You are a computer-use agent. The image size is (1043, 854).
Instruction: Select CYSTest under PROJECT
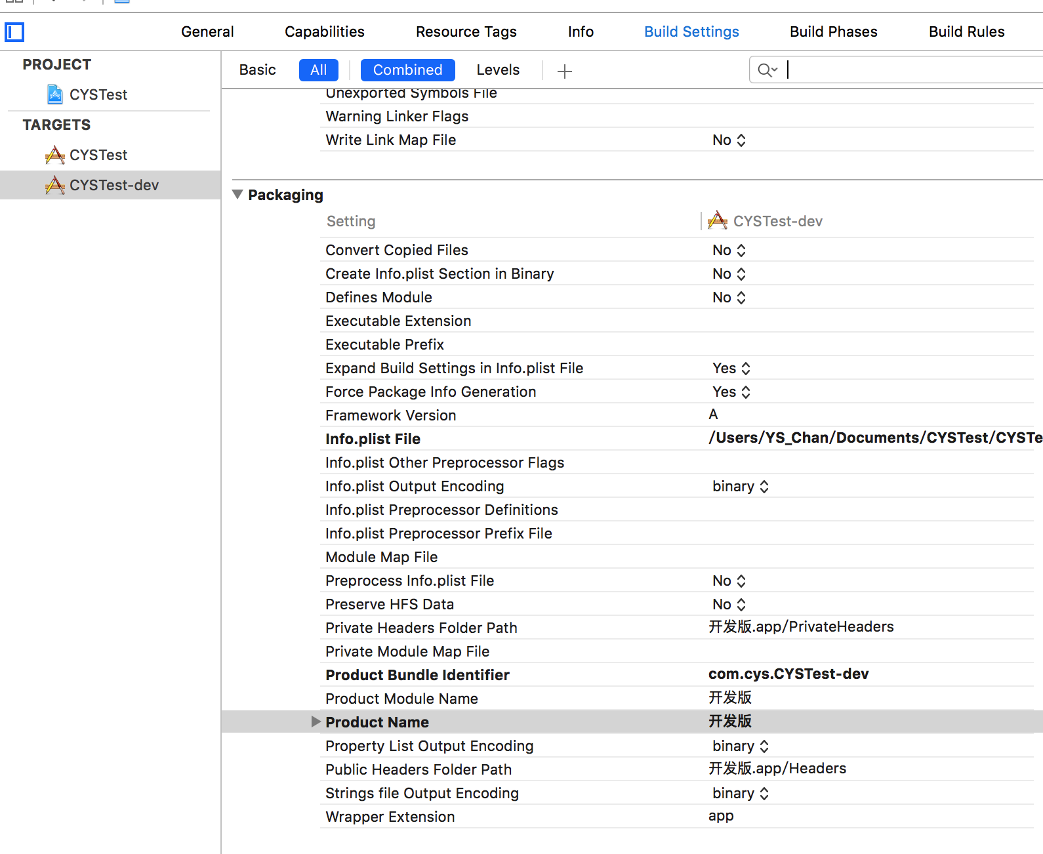pyautogui.click(x=98, y=94)
